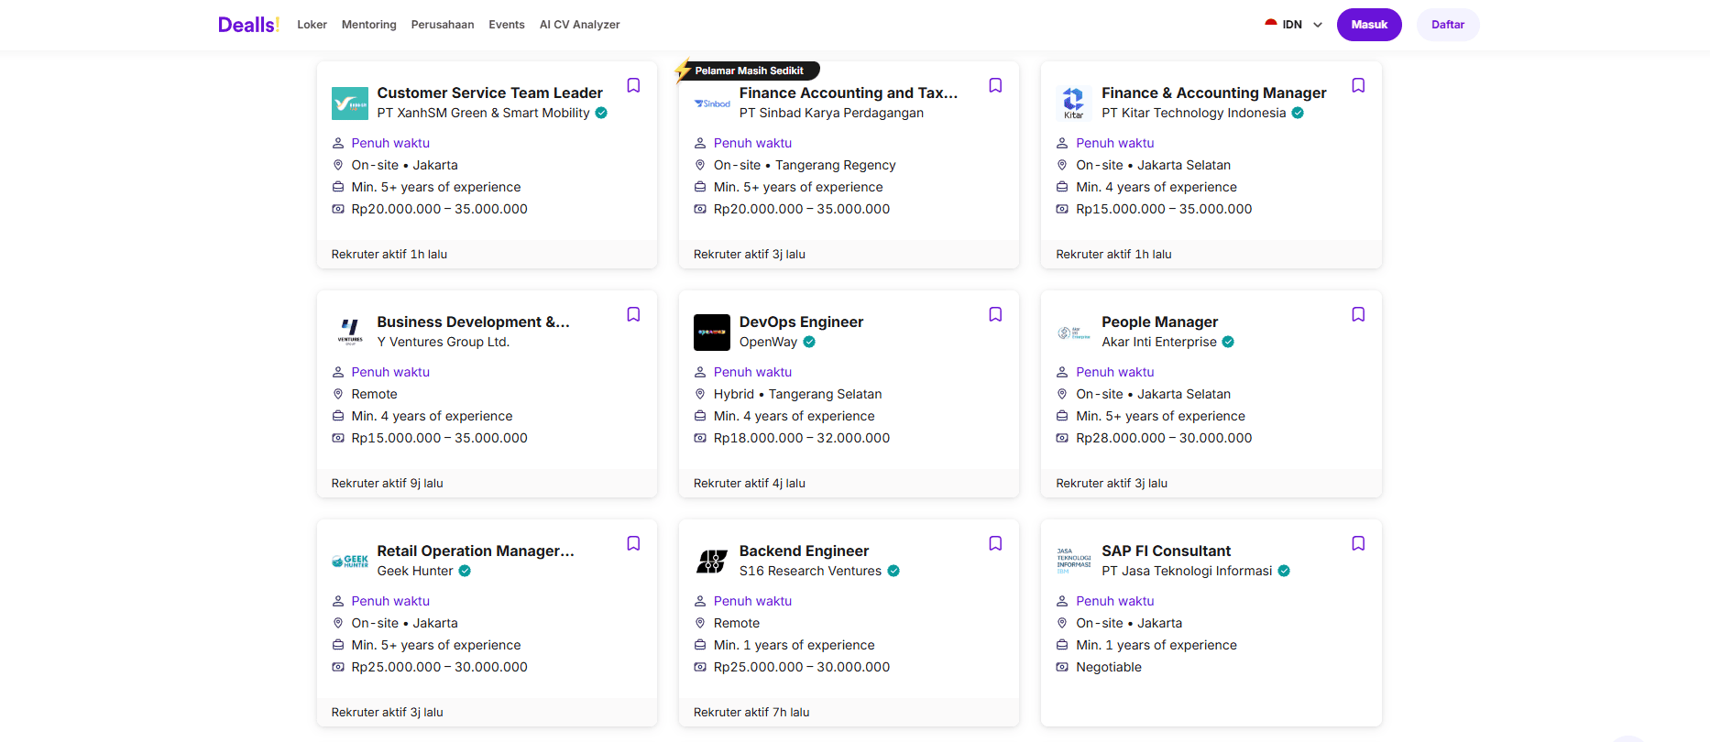Bookmark the People Manager job
The image size is (1710, 742).
[x=1358, y=314]
